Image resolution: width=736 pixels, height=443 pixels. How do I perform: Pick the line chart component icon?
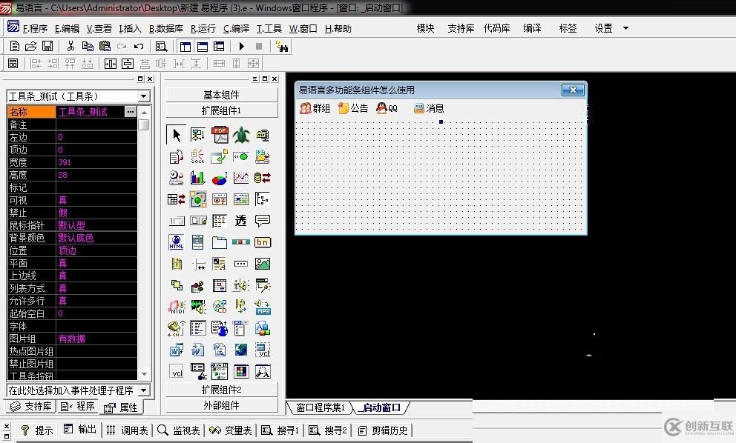coord(241,178)
